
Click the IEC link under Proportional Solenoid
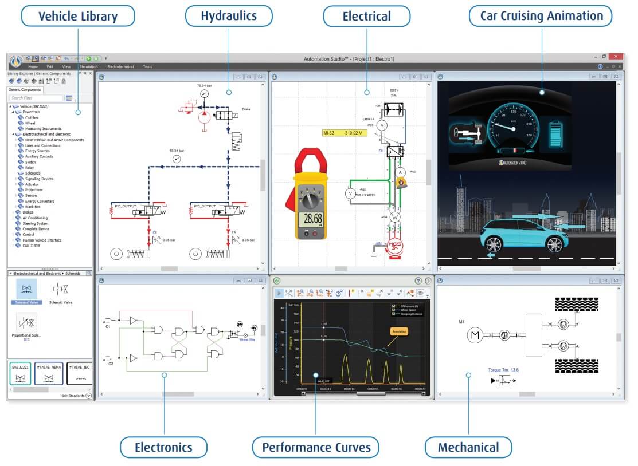point(26,339)
